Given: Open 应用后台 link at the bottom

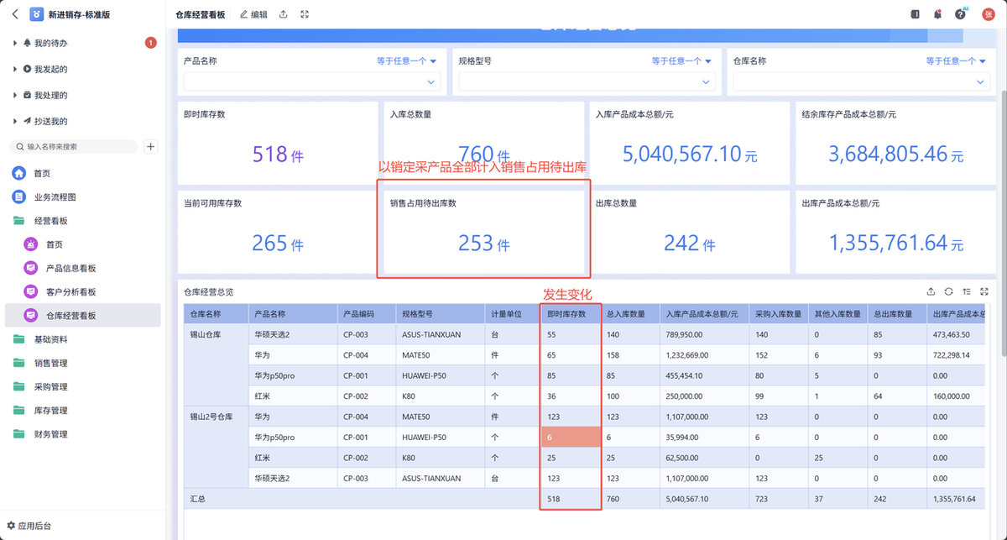Looking at the screenshot, I should 29,526.
